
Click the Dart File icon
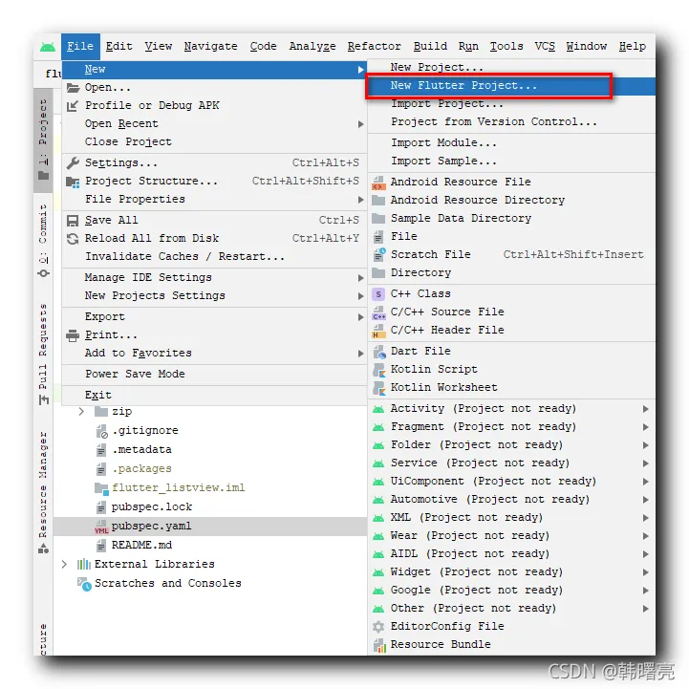click(379, 352)
